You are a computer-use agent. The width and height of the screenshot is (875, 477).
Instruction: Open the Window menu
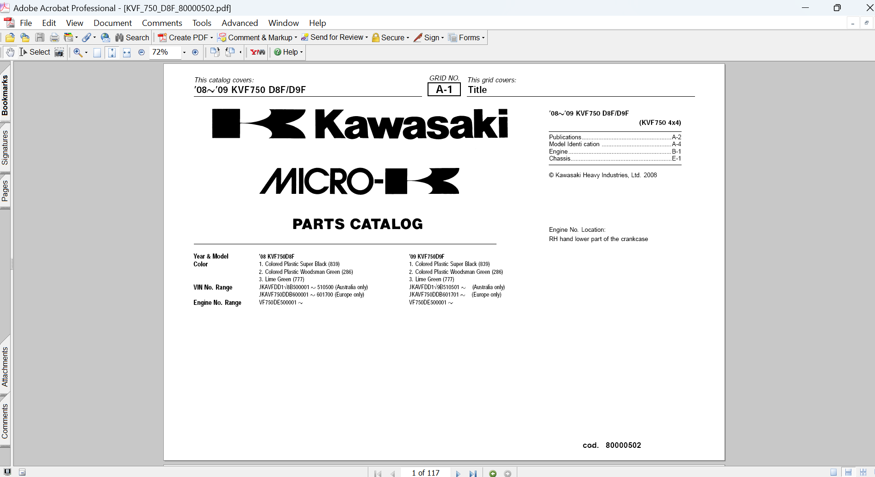pyautogui.click(x=284, y=23)
